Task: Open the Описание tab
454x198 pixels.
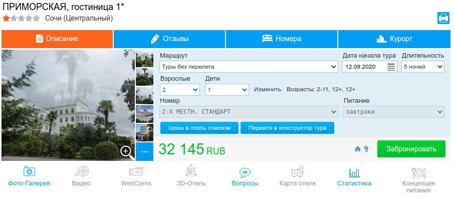Action: pyautogui.click(x=57, y=39)
